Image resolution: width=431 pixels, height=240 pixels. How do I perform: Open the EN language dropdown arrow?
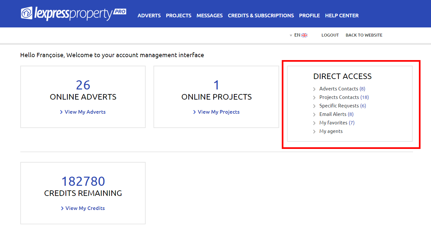pos(291,36)
